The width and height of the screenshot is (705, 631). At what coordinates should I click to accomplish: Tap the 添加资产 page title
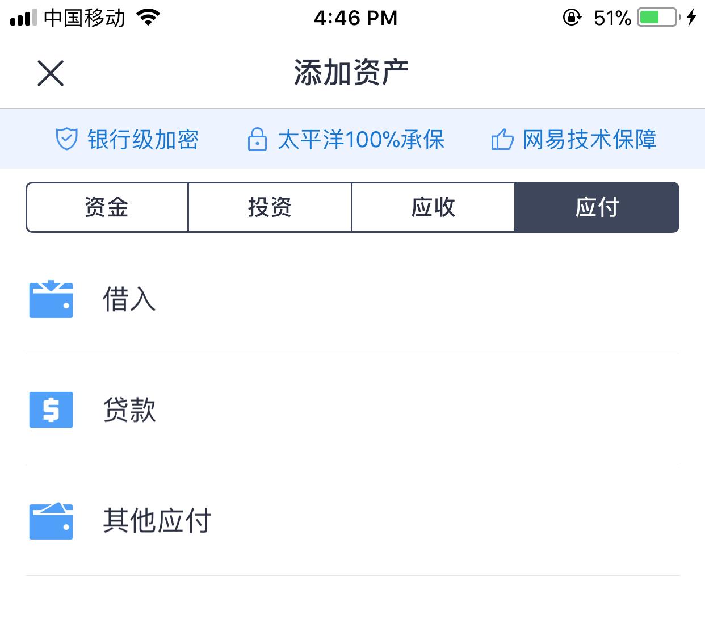click(351, 73)
